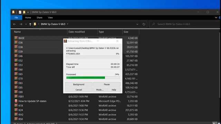
Task: Click the Mode... button
Action: click(100, 90)
